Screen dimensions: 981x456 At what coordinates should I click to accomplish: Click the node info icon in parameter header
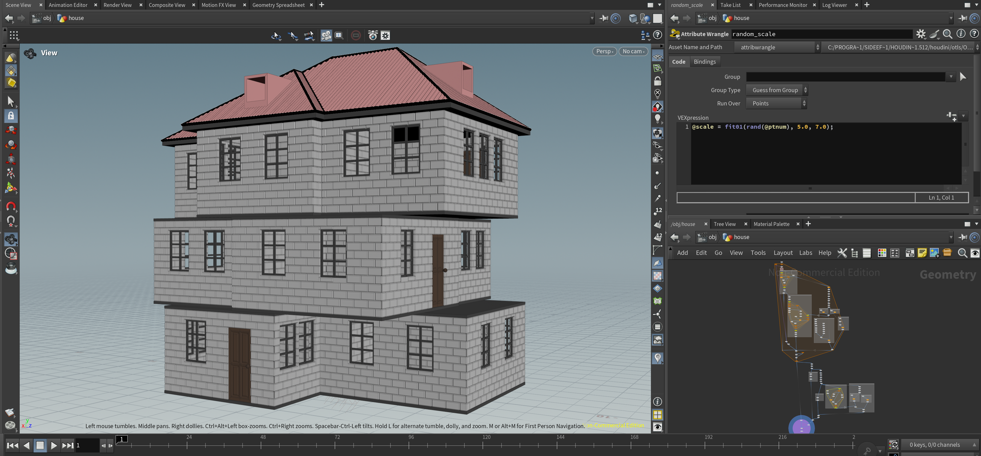(961, 34)
